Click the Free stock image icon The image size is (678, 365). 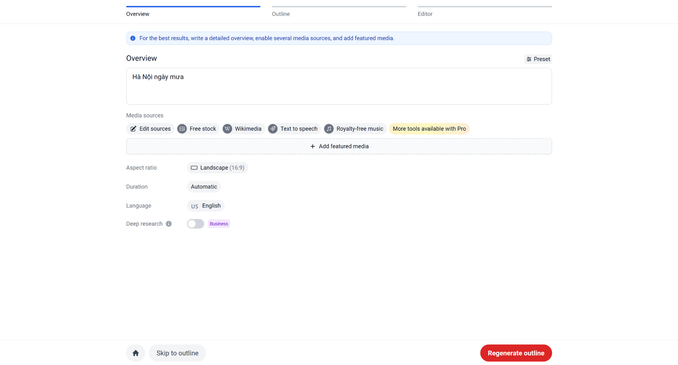pos(182,129)
